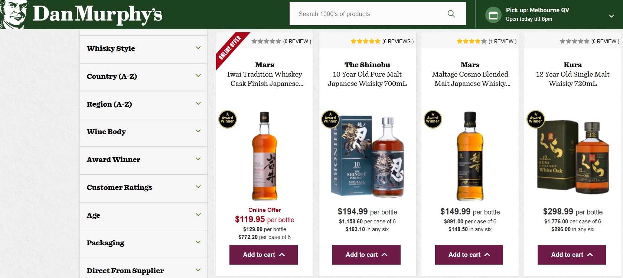The width and height of the screenshot is (623, 278).
Task: Click the Kura 12 Year Old bottle image
Action: pos(573,156)
